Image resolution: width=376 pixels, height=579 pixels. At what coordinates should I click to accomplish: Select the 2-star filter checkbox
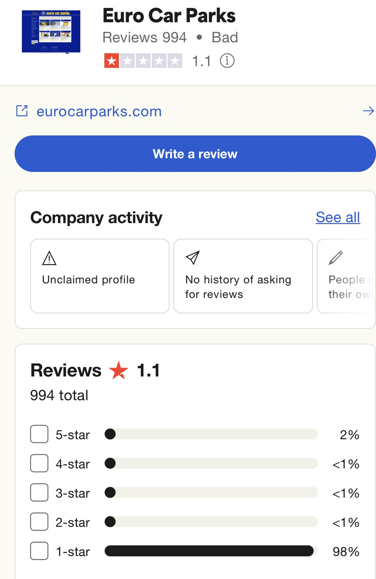pos(39,522)
